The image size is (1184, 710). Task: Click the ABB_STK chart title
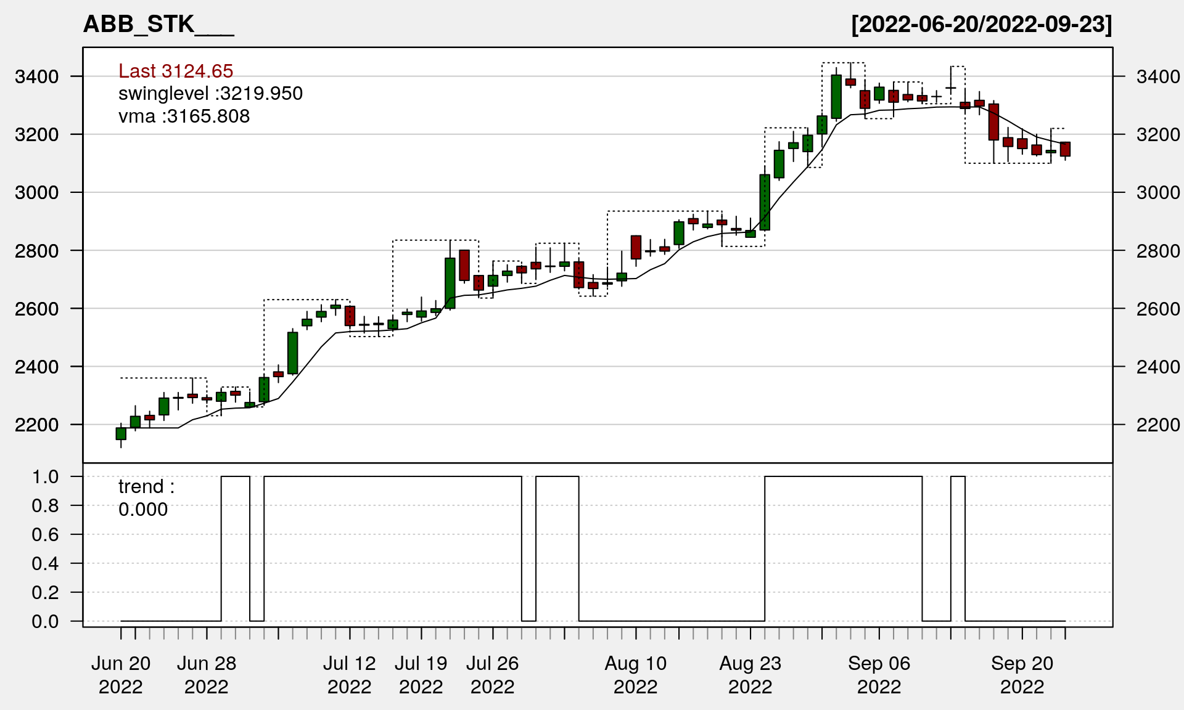[158, 25]
